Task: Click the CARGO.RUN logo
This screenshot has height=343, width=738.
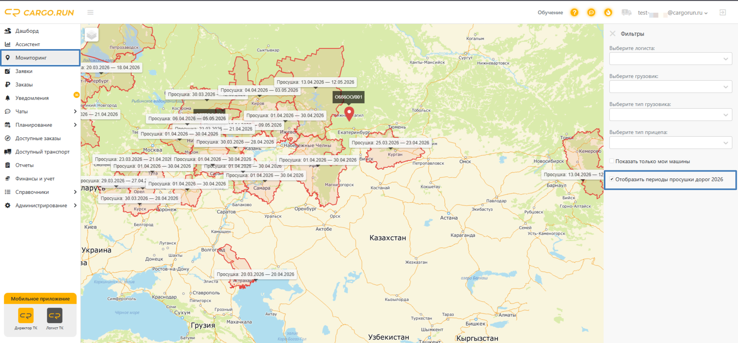Action: [39, 13]
